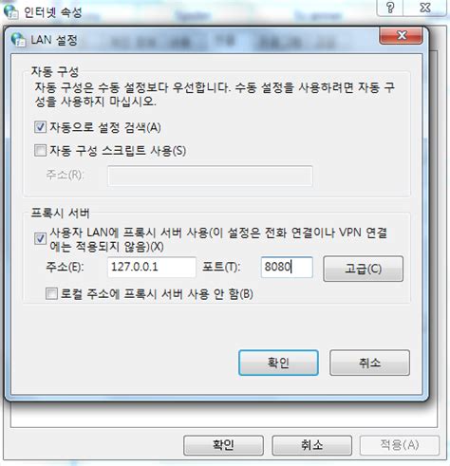Confirm LAN settings with 확인 button
Image resolution: width=450 pixels, height=466 pixels.
click(278, 363)
